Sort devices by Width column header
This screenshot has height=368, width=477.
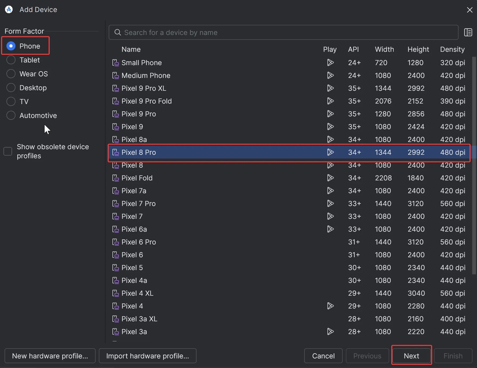[384, 49]
